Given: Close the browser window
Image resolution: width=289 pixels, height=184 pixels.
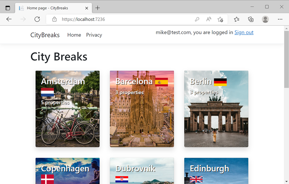Looking at the screenshot, I should click(x=281, y=7).
